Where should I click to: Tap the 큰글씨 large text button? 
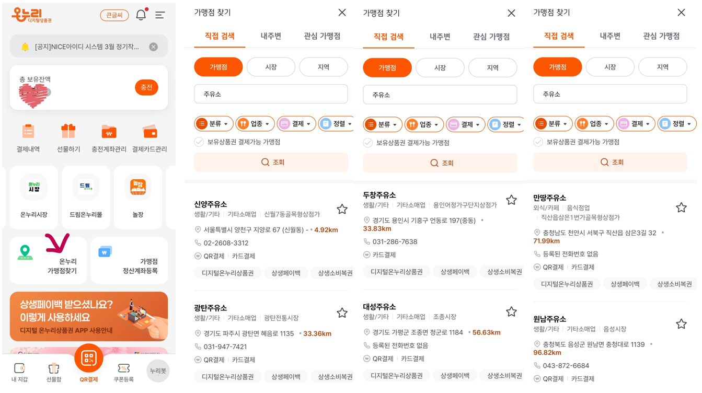(114, 15)
